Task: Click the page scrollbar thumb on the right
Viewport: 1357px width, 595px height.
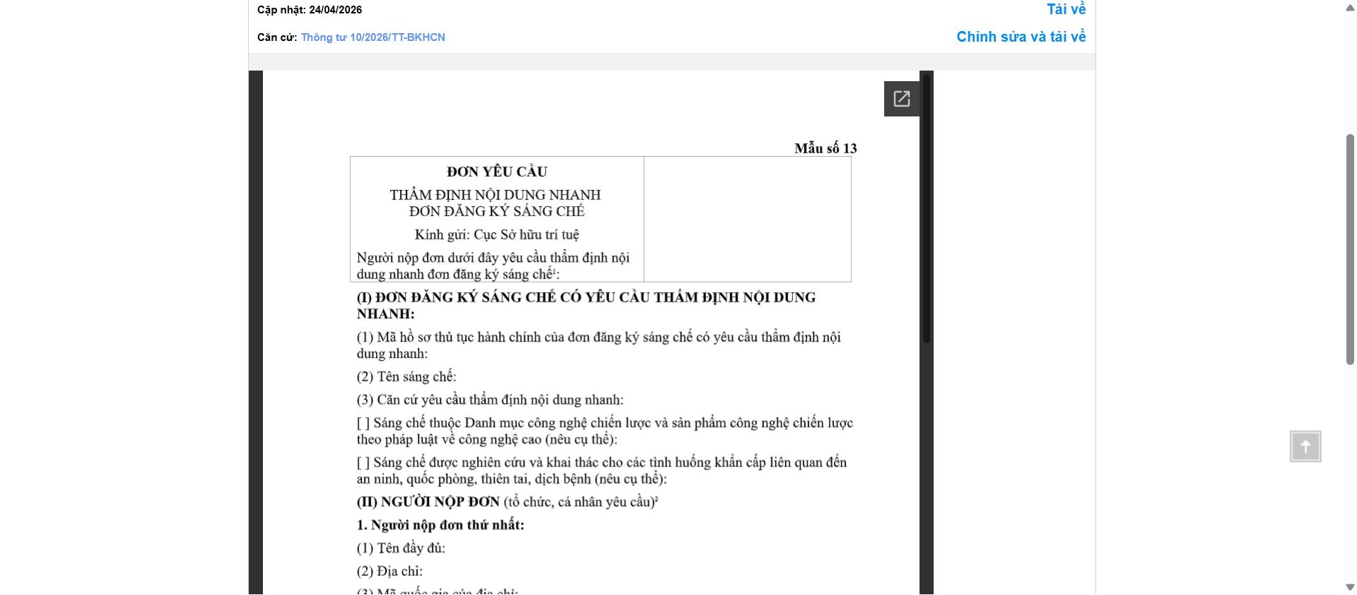Action: point(1350,249)
